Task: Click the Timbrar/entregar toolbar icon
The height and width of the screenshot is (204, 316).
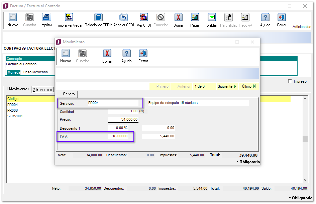Action: point(69,18)
